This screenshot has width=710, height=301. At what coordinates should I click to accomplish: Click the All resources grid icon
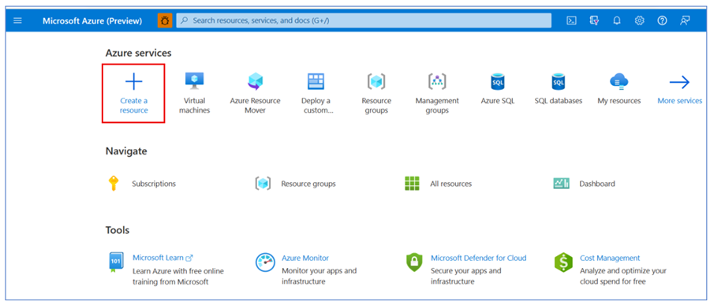tap(412, 184)
